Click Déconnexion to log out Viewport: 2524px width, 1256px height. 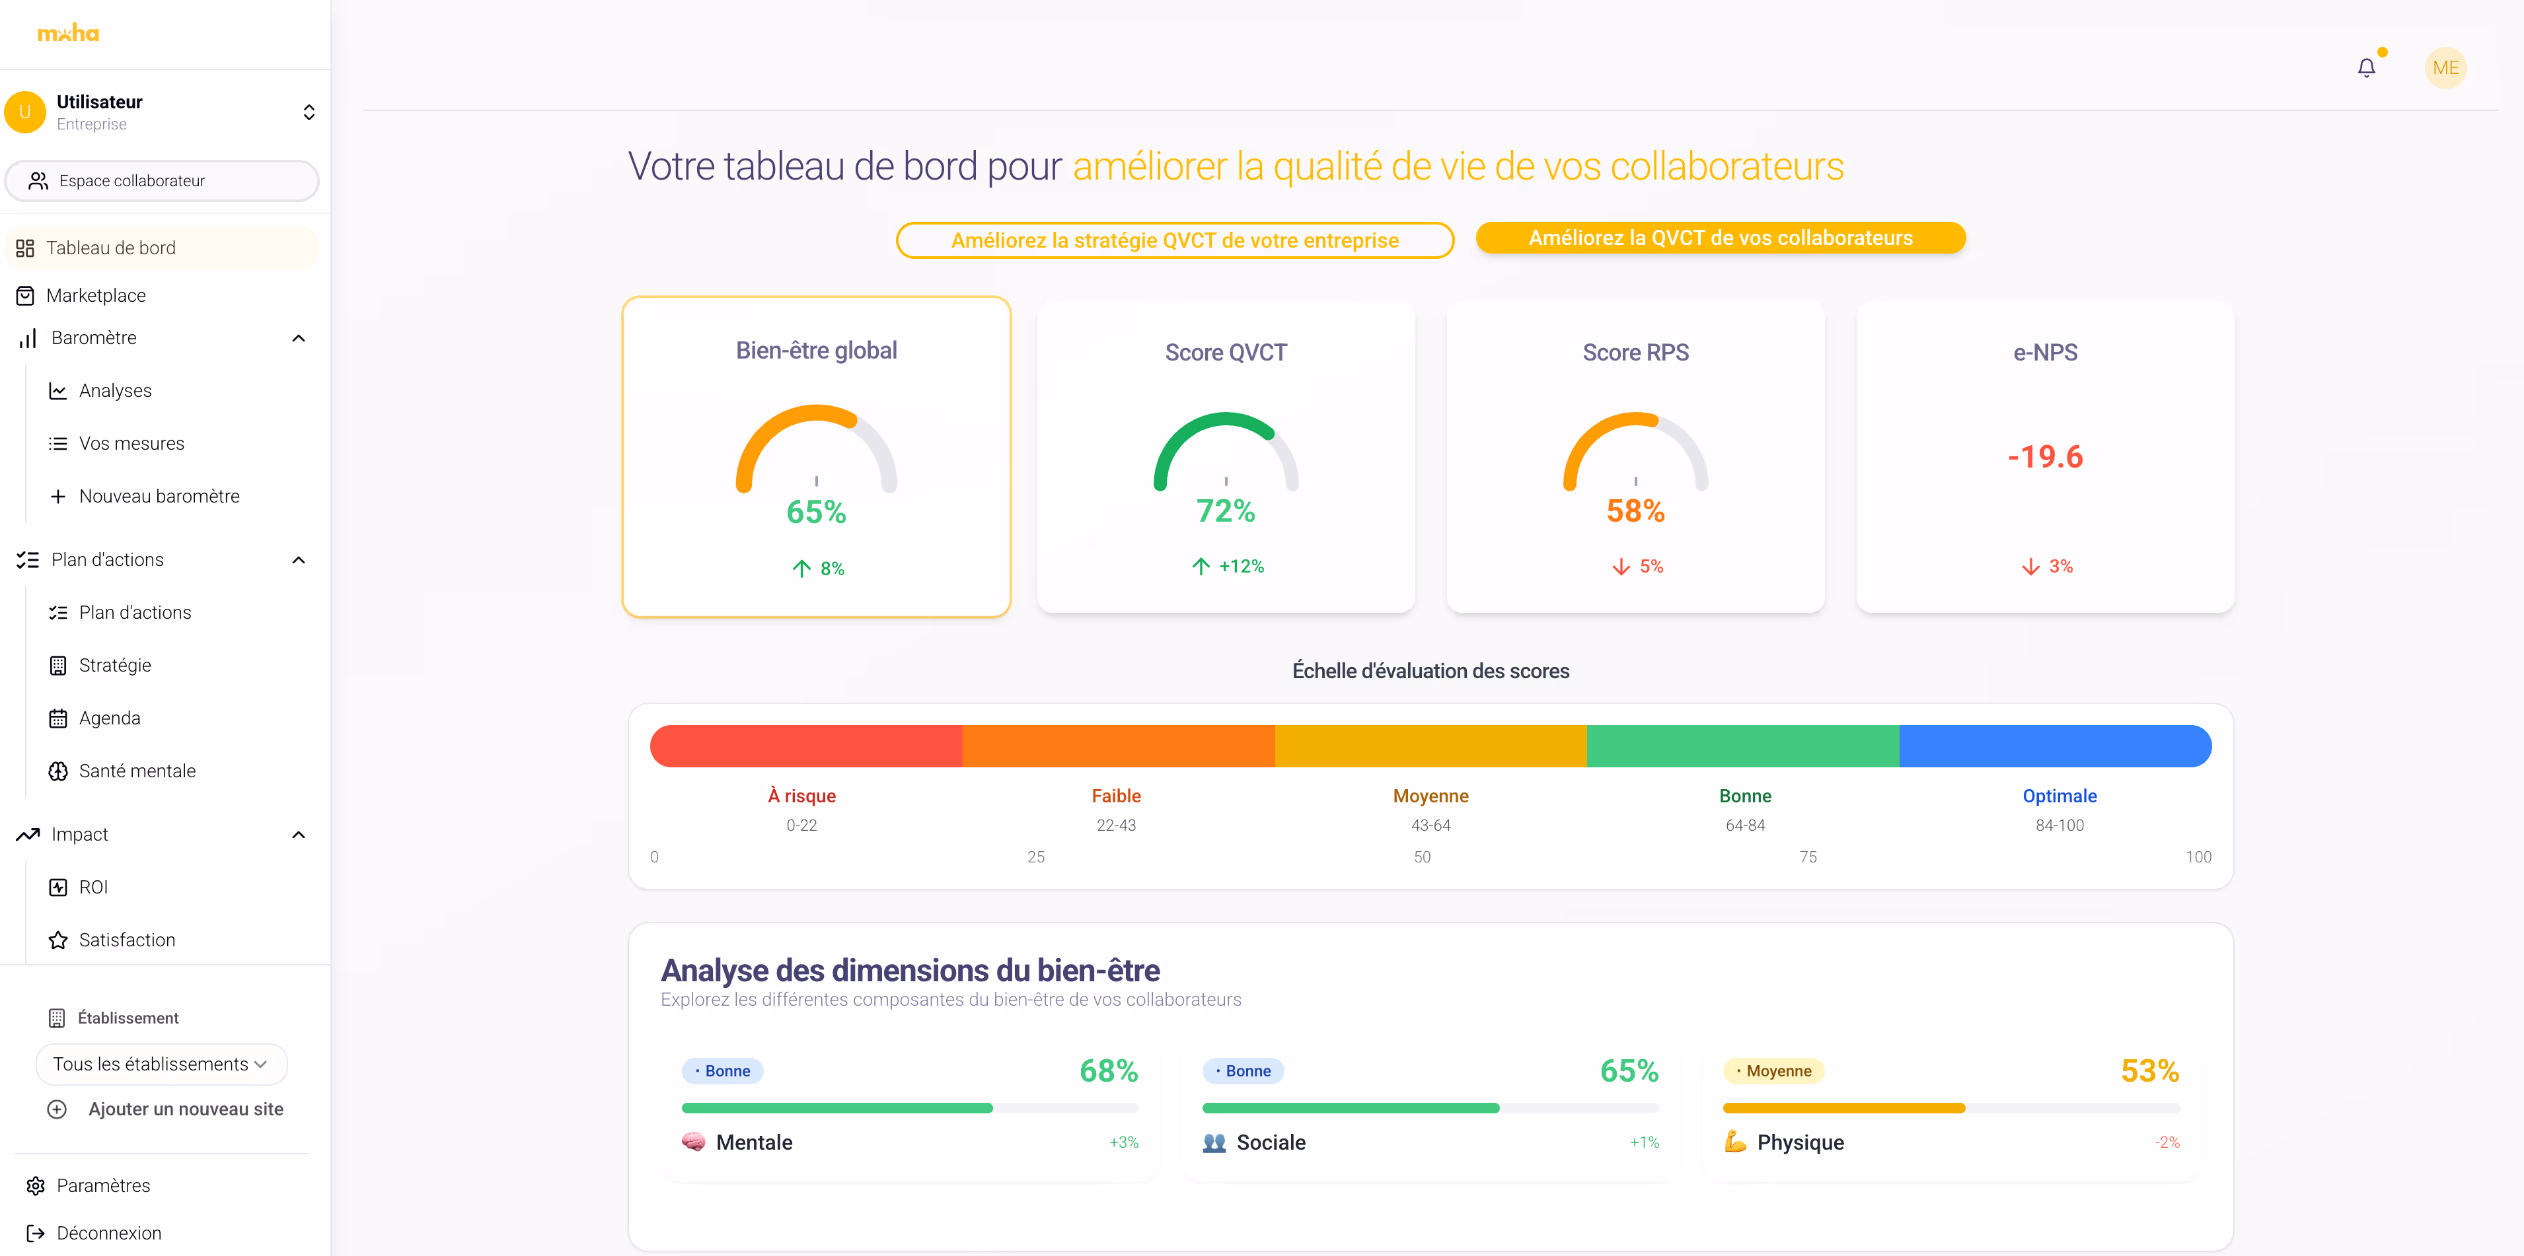click(x=108, y=1232)
